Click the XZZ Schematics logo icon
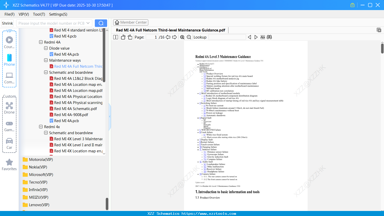Screen dimensions: 384x216 point(6,5)
